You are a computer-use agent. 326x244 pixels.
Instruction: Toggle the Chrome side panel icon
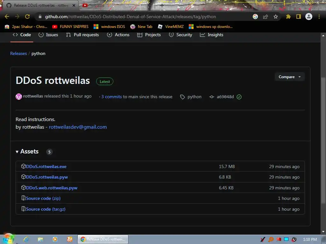coord(299,17)
